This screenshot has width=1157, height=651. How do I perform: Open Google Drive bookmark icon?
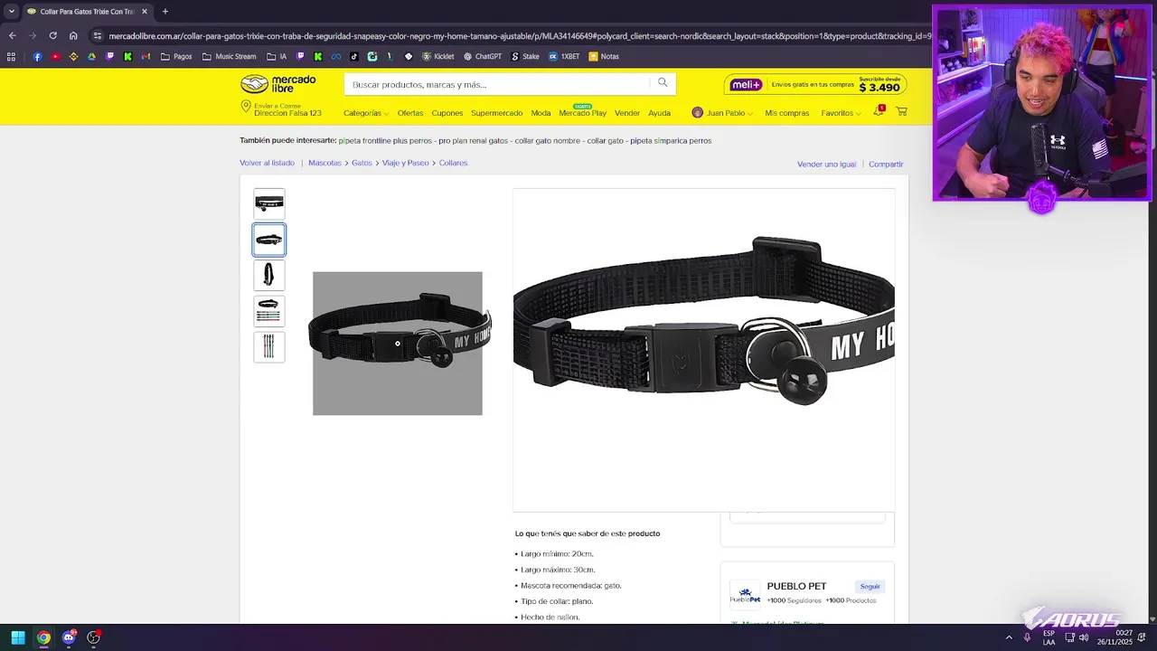pos(91,56)
